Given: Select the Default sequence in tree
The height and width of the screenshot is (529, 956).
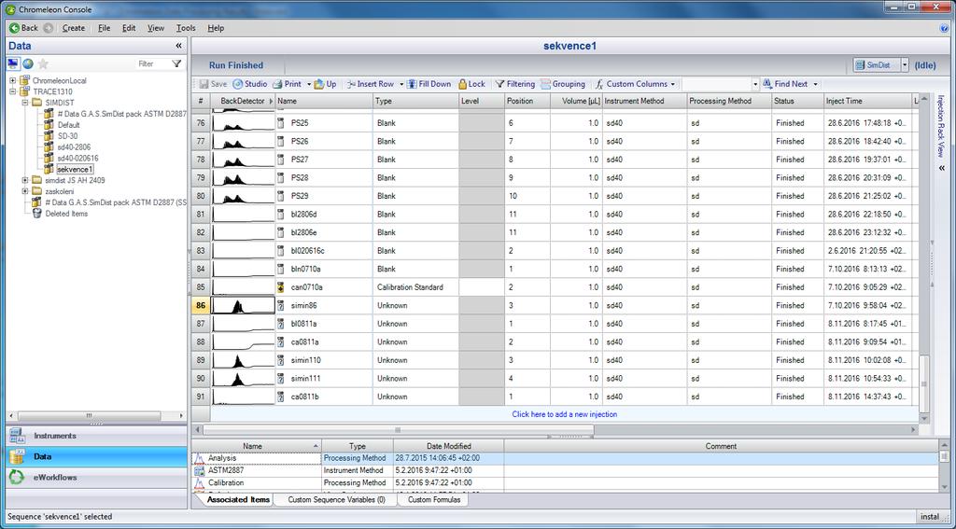Looking at the screenshot, I should (x=69, y=125).
